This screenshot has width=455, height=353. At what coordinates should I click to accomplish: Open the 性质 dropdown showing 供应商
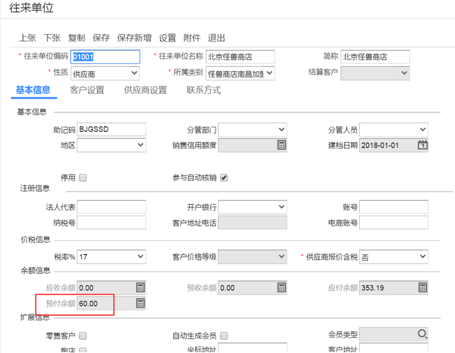click(x=105, y=73)
